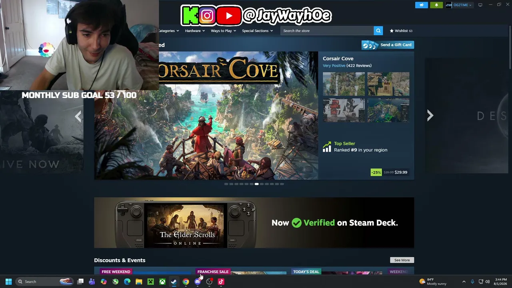Viewport: 512px width, 288px height.
Task: Launch Microsoft Copilot from the taskbar
Action: (104, 282)
